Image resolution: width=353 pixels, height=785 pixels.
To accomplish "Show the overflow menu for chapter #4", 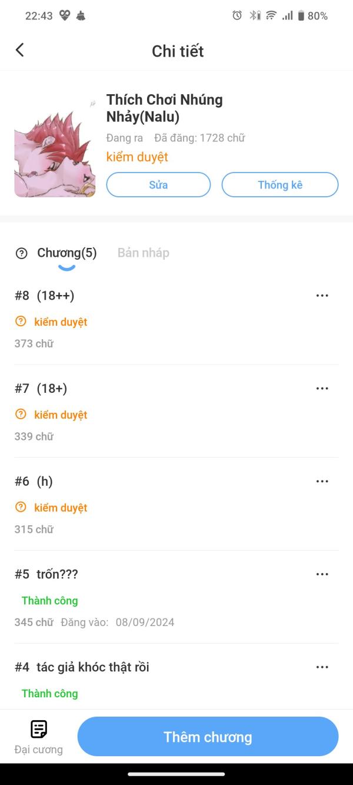I will tap(322, 667).
